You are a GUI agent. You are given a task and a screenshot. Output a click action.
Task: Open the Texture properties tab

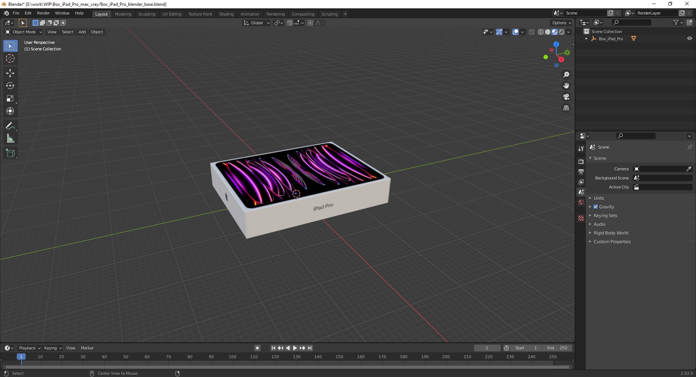pyautogui.click(x=581, y=218)
